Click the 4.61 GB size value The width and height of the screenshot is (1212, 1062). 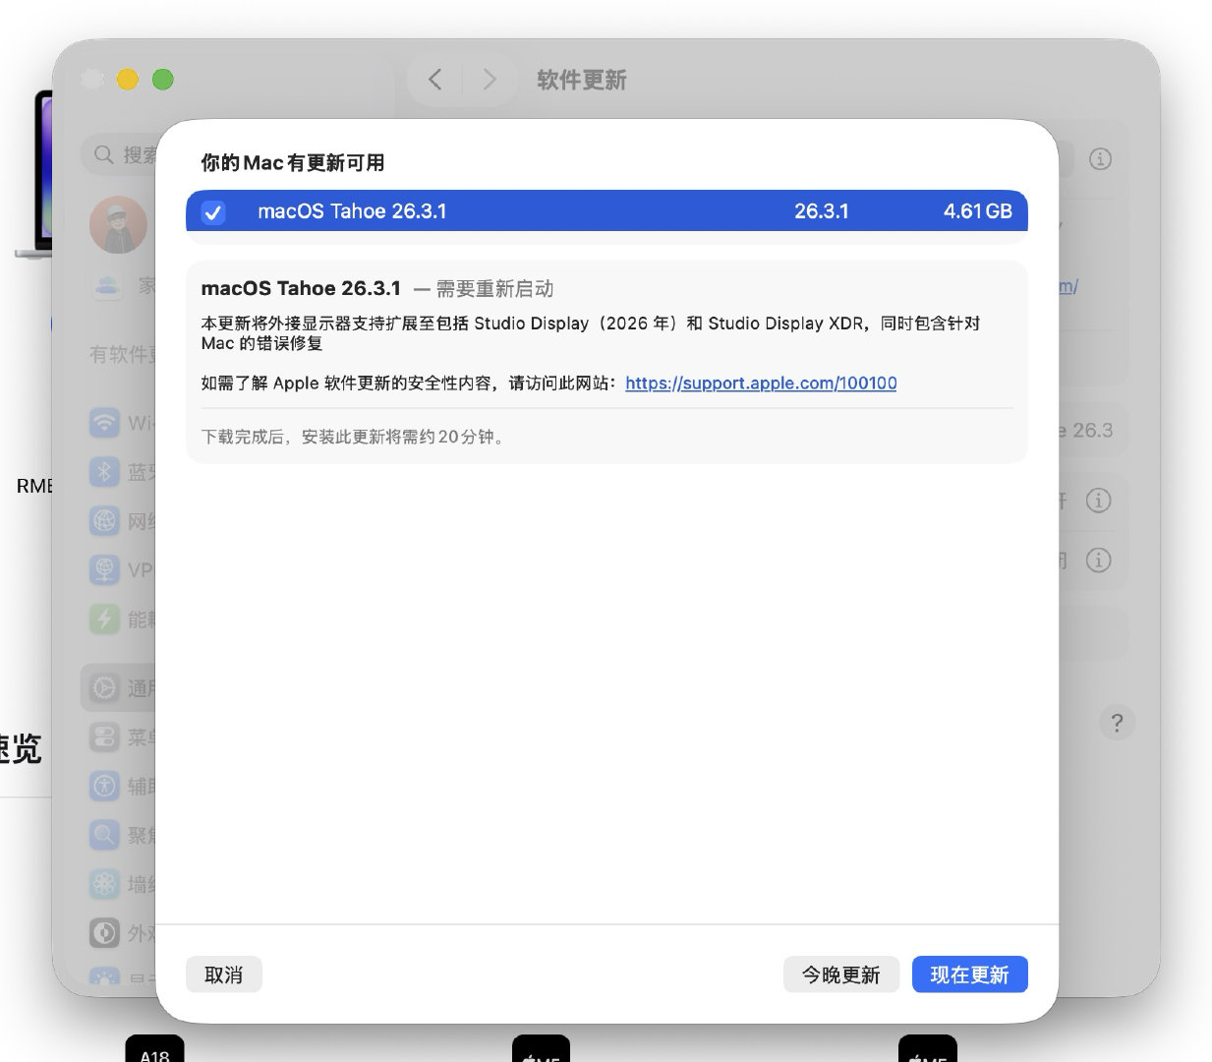(x=977, y=211)
